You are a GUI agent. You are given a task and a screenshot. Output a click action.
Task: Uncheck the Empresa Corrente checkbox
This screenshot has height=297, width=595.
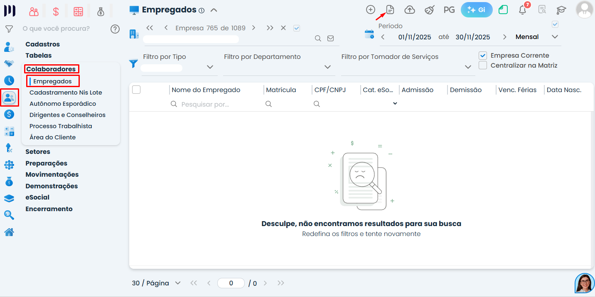(x=483, y=55)
